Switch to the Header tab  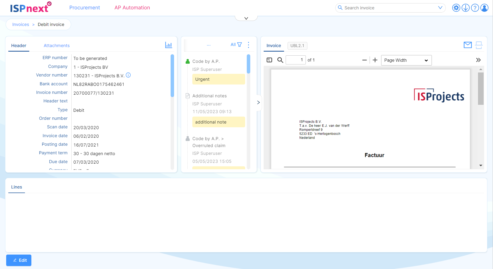click(x=19, y=46)
